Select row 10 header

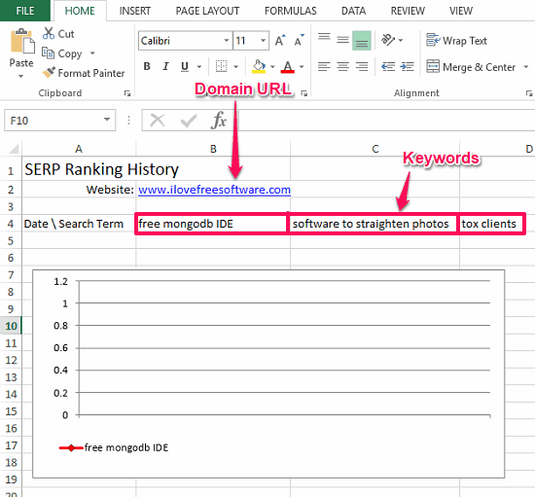pos(11,326)
